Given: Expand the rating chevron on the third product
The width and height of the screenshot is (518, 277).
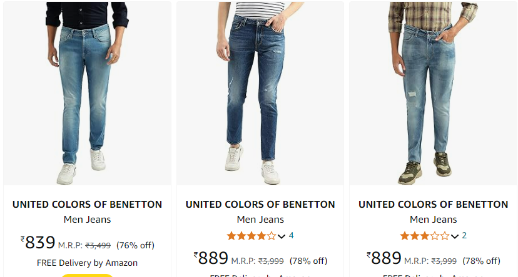Looking at the screenshot, I should (x=455, y=236).
